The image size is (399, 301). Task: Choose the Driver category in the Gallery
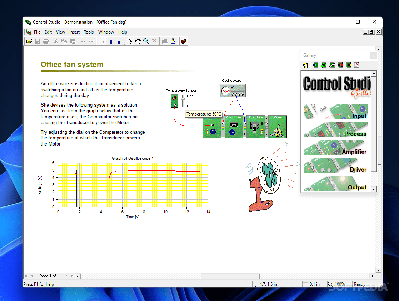tap(336, 165)
